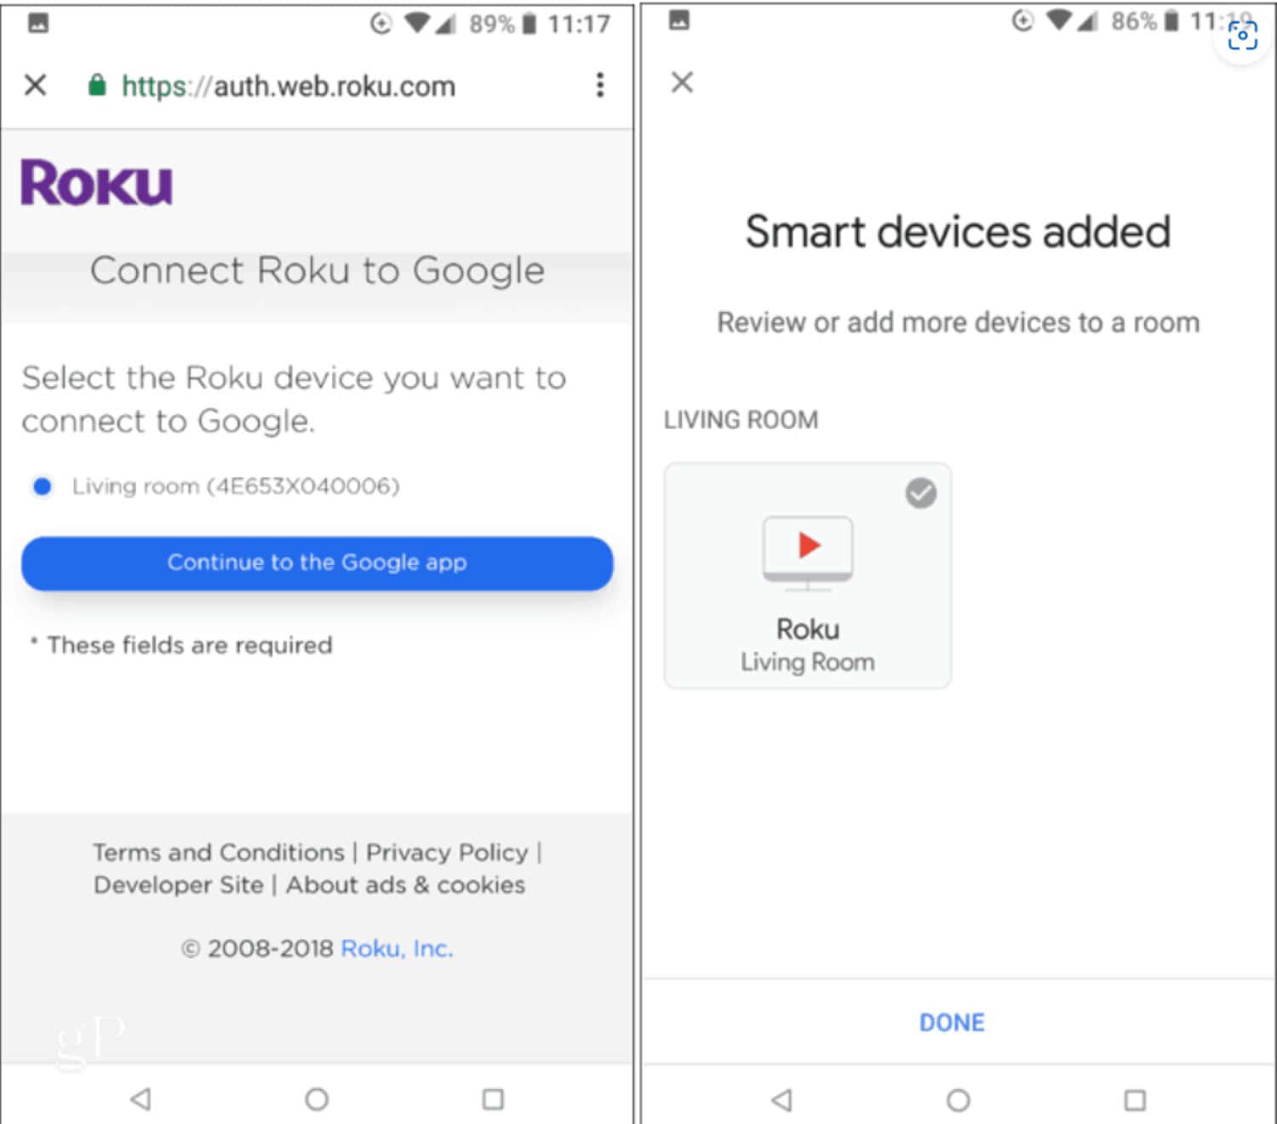Click the purple Roku logo
This screenshot has width=1277, height=1124.
point(96,182)
